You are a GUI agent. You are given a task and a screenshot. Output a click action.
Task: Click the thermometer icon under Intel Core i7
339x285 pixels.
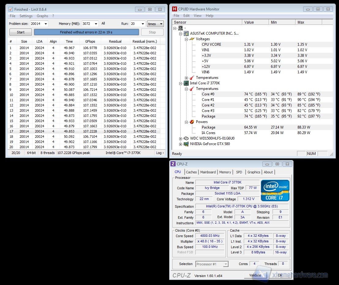tap(192, 89)
